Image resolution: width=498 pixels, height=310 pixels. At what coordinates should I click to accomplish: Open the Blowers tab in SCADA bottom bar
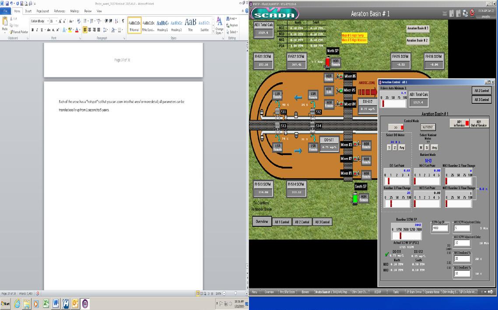tap(305, 292)
